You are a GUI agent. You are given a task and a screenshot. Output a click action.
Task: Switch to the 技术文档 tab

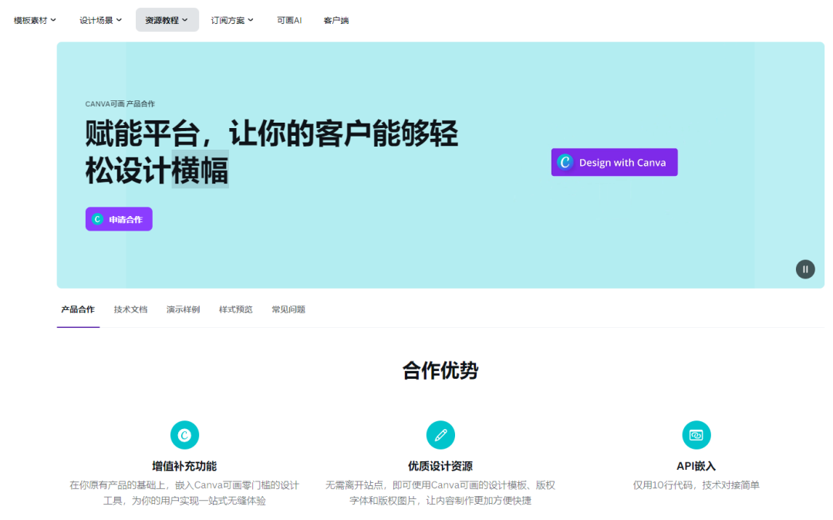(x=130, y=309)
